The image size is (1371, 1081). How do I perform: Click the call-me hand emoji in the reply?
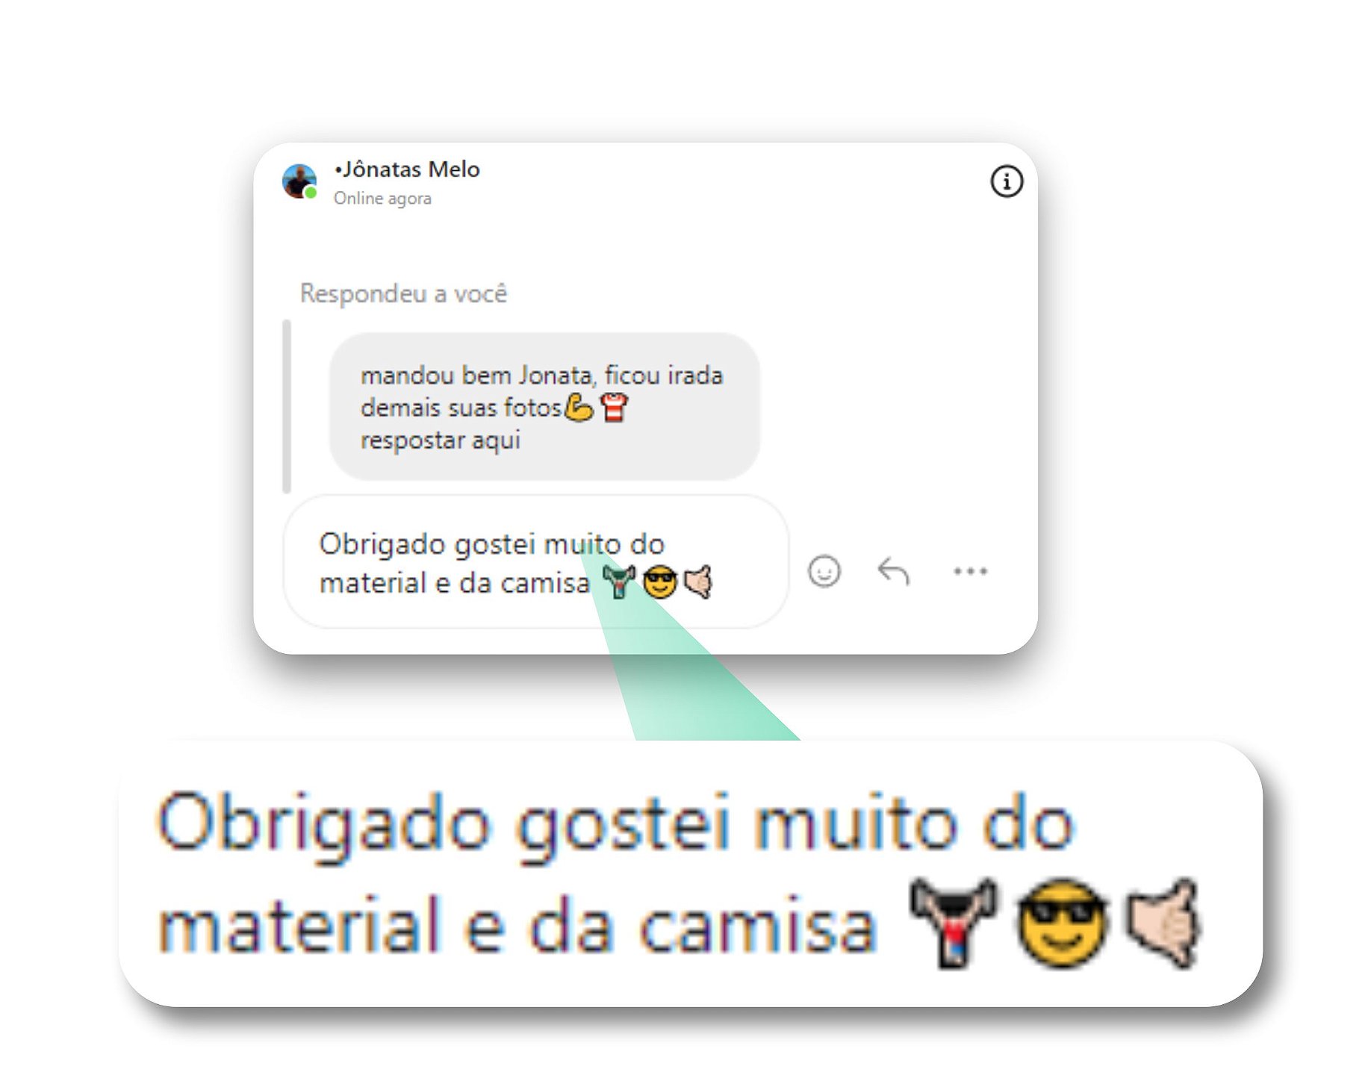point(699,582)
